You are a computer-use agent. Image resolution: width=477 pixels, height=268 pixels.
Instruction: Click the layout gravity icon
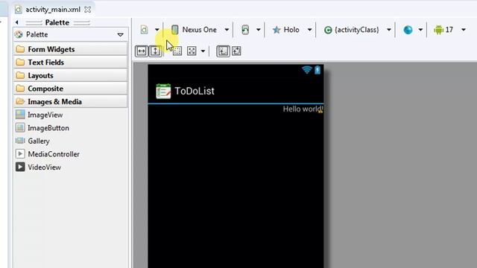tap(192, 51)
